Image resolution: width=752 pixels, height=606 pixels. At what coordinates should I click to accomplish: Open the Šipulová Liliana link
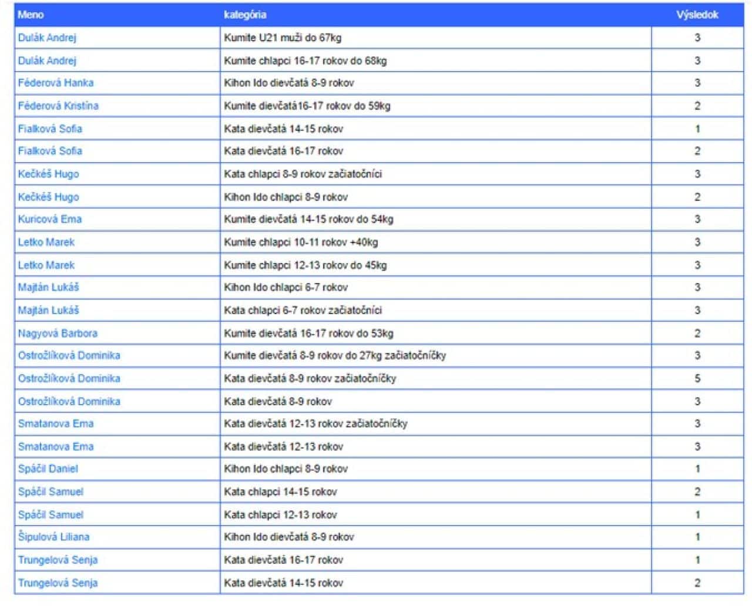coord(53,537)
